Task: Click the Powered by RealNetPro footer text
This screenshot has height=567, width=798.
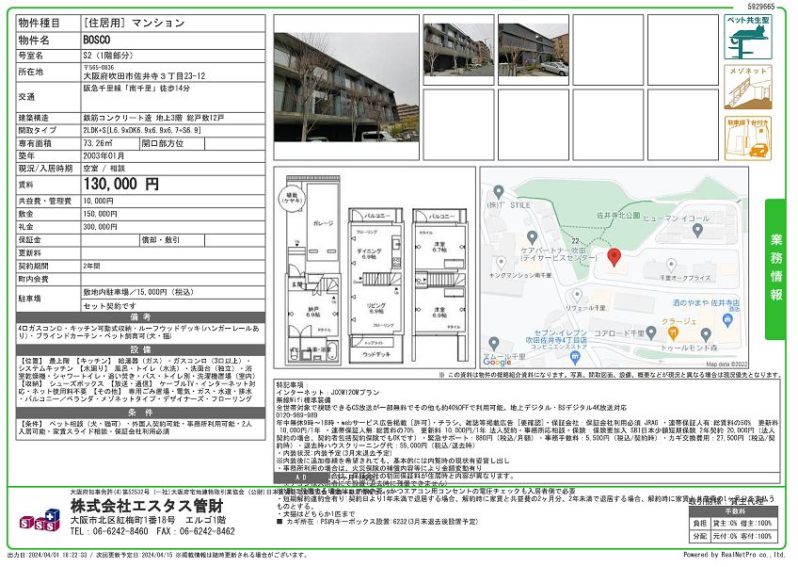Action: click(734, 556)
